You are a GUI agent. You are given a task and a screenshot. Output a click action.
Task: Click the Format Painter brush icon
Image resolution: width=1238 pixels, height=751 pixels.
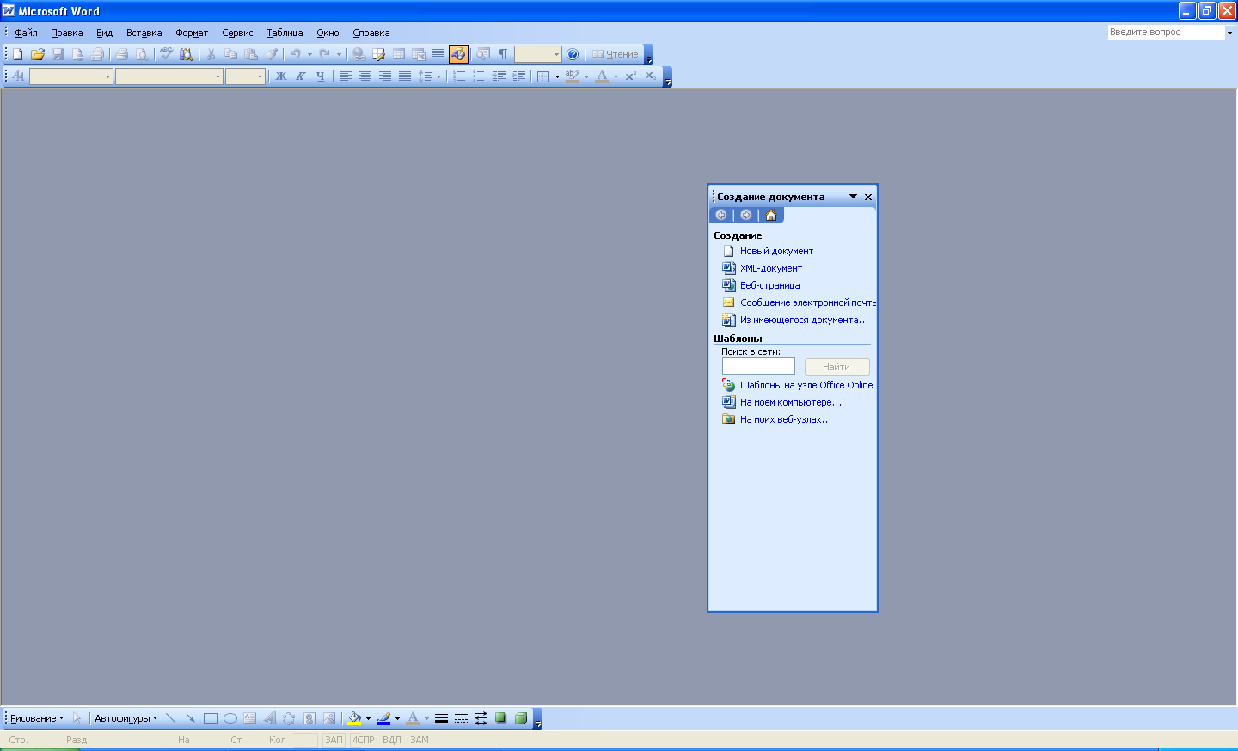pos(271,54)
